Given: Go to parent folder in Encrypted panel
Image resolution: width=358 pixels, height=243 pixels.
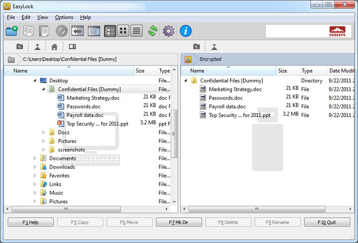Looking at the screenshot, I should click(x=197, y=47).
